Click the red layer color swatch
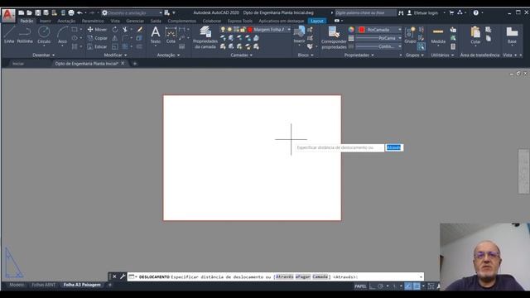 point(250,30)
